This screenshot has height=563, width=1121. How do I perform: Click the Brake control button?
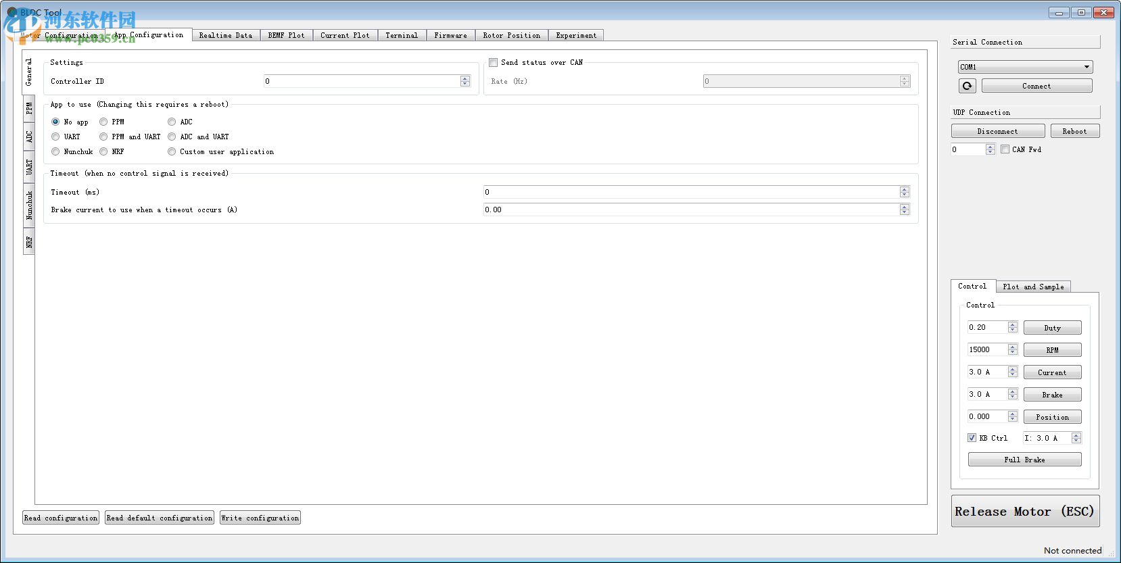click(x=1052, y=395)
